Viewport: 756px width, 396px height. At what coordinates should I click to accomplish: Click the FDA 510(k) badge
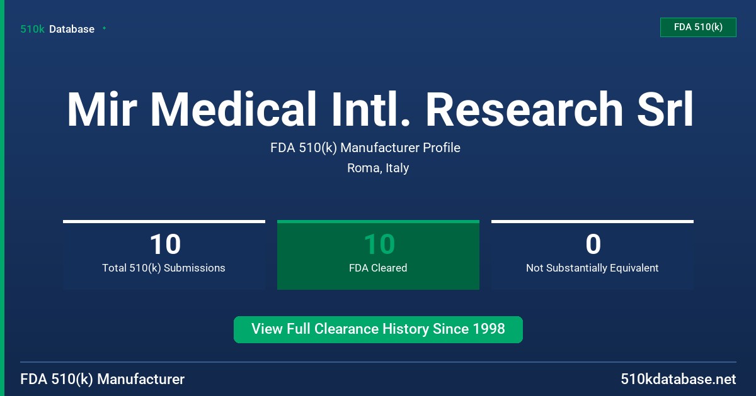698,27
